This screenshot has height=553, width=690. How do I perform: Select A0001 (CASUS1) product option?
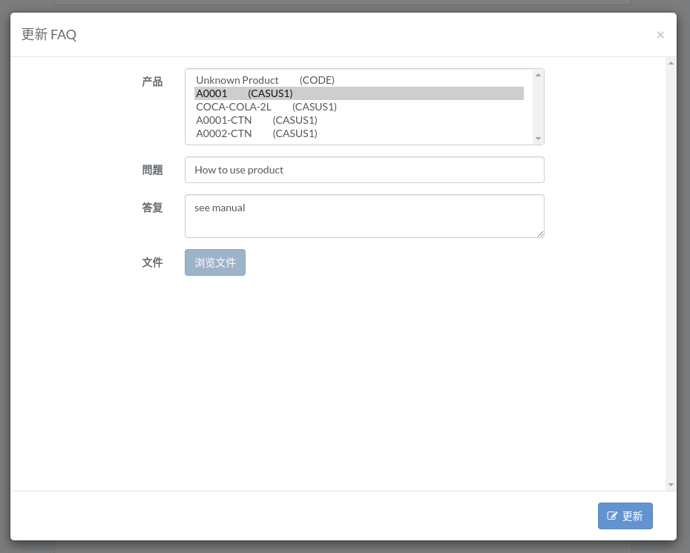pos(359,93)
